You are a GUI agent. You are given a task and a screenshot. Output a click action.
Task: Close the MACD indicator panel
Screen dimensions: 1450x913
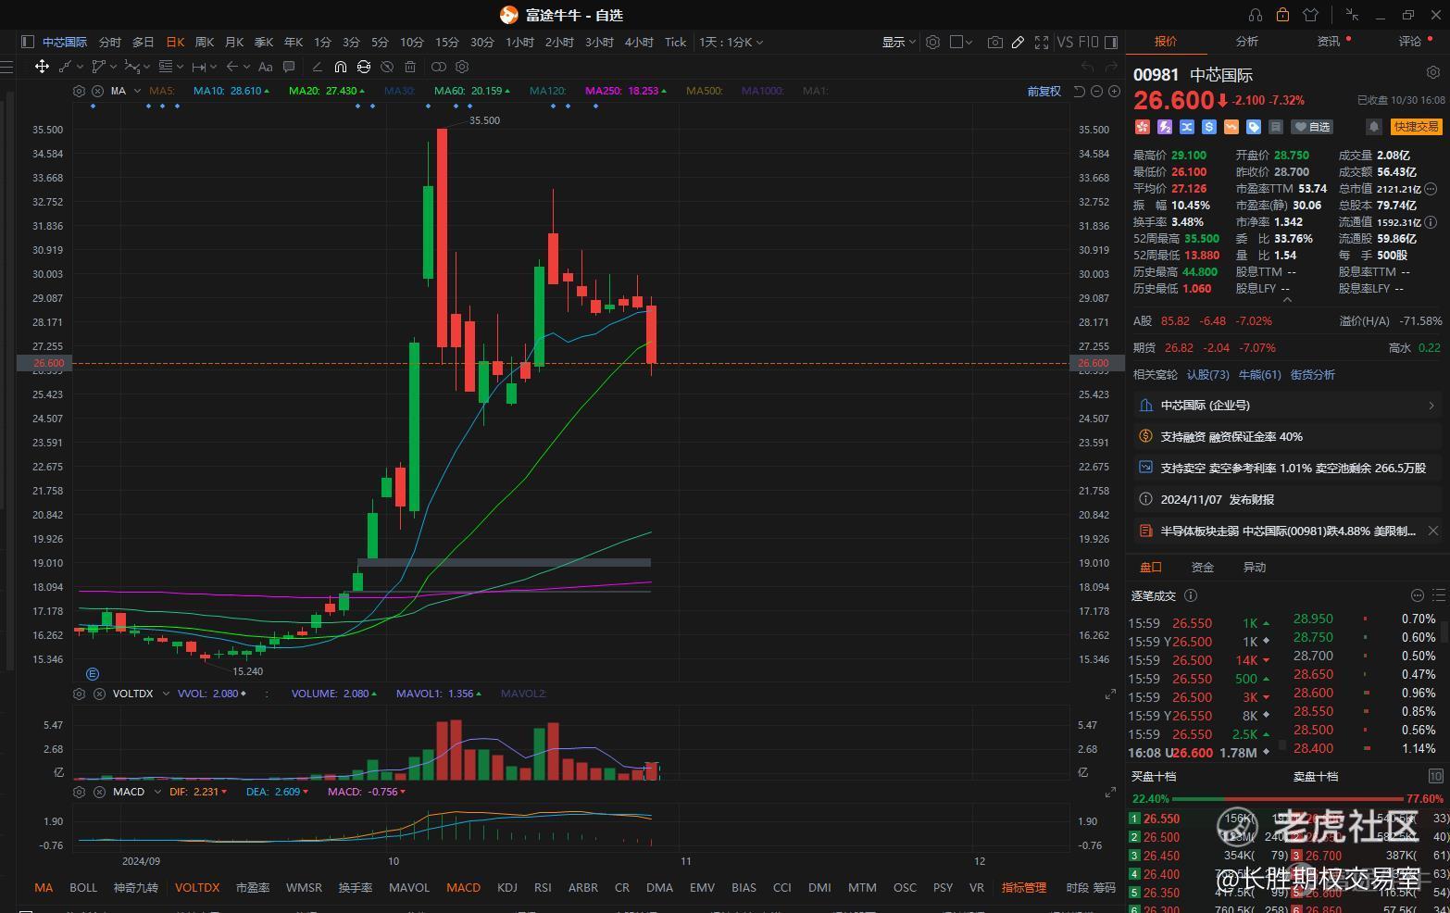(99, 792)
